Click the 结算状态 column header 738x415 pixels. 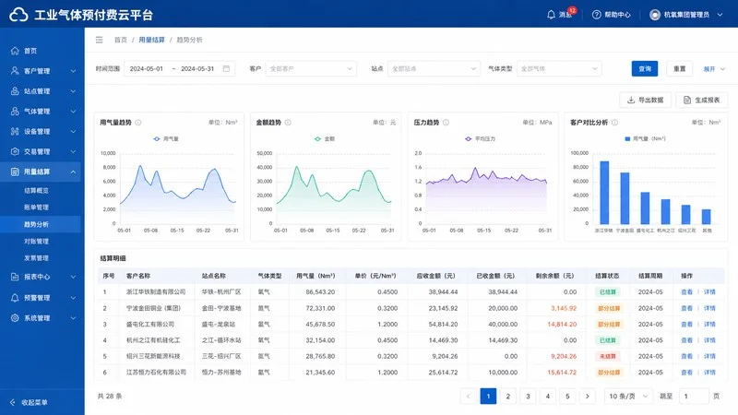coord(607,276)
